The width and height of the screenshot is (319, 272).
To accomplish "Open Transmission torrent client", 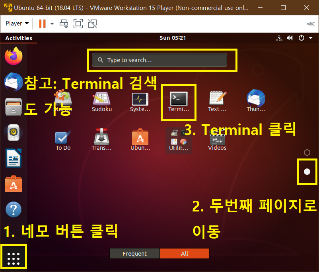I will click(x=101, y=139).
